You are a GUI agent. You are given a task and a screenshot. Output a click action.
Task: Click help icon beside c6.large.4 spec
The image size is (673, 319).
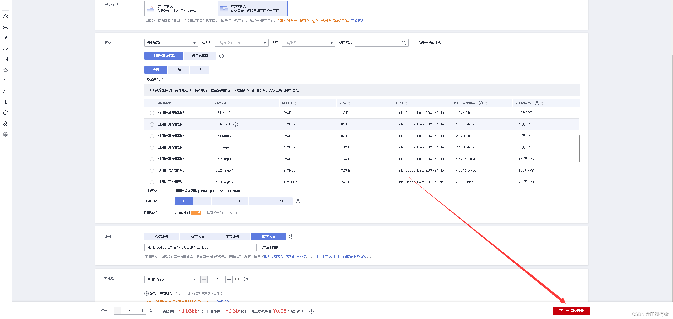236,125
